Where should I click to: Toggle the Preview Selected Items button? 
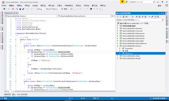point(155,17)
